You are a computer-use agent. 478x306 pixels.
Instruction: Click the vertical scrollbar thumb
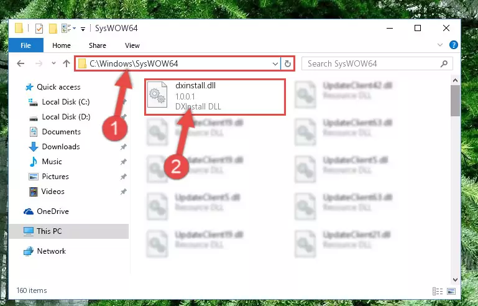[455, 101]
